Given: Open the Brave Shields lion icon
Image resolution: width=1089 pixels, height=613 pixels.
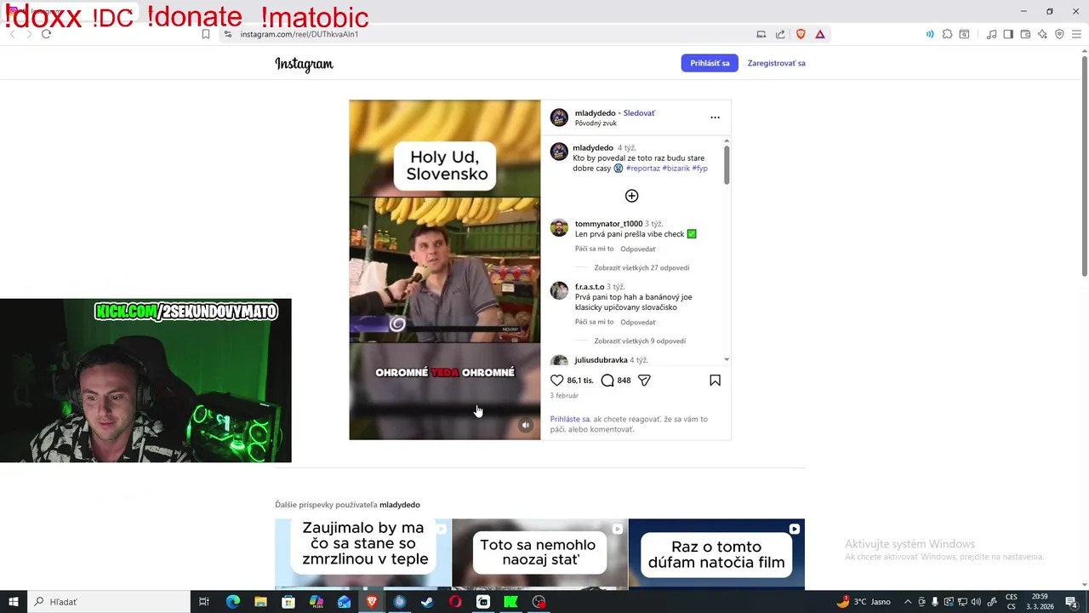Looking at the screenshot, I should click(x=801, y=34).
